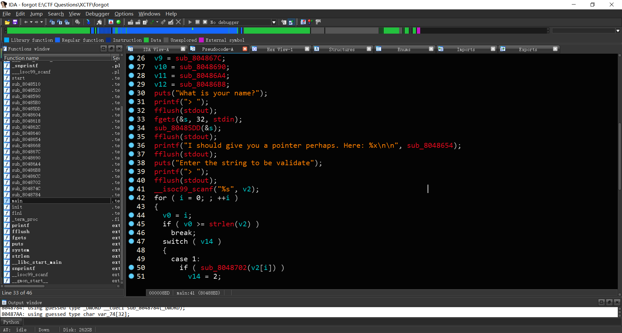622x333 pixels.
Task: Expand the forward-history dropdown arrow
Action: 41,22
